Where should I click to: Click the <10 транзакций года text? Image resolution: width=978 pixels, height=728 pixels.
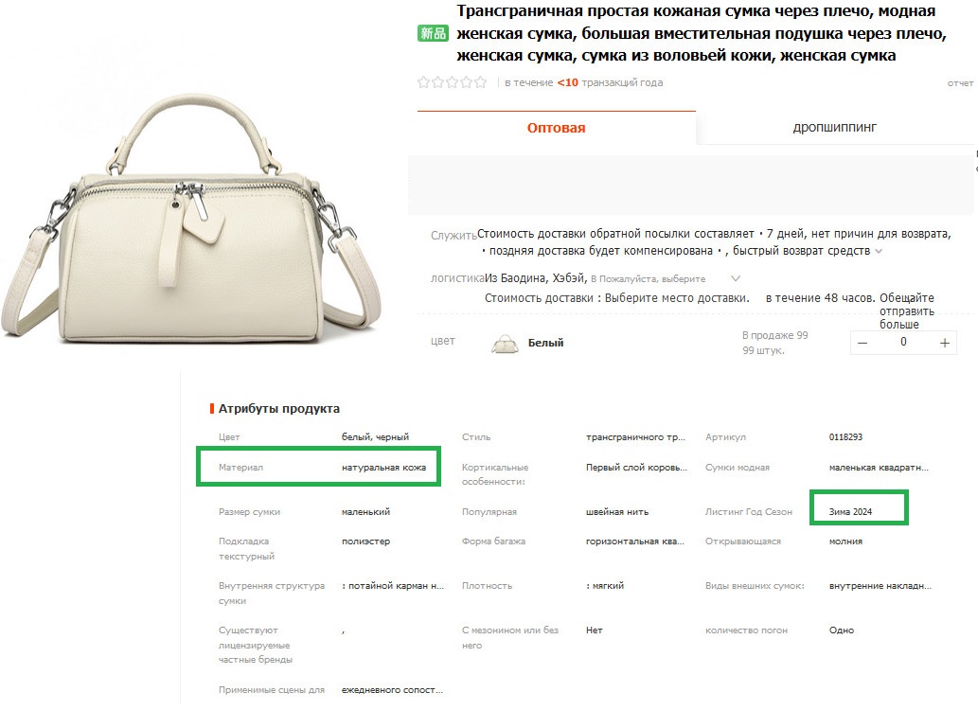click(610, 83)
